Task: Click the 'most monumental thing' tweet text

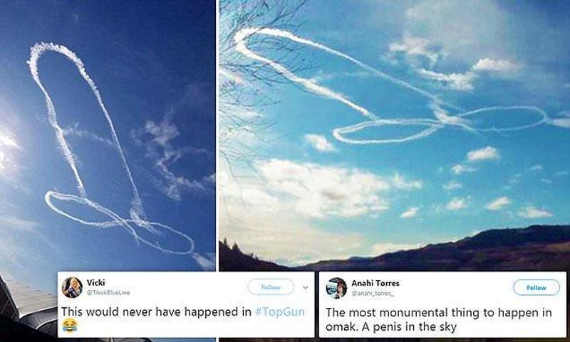Action: coord(438,319)
